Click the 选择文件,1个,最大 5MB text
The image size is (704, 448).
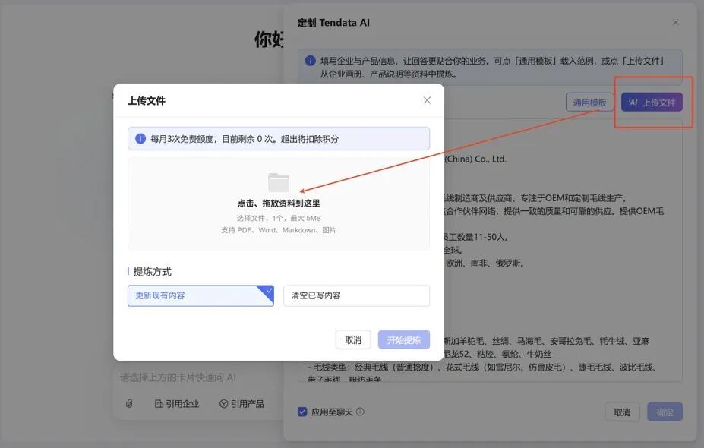coord(279,218)
